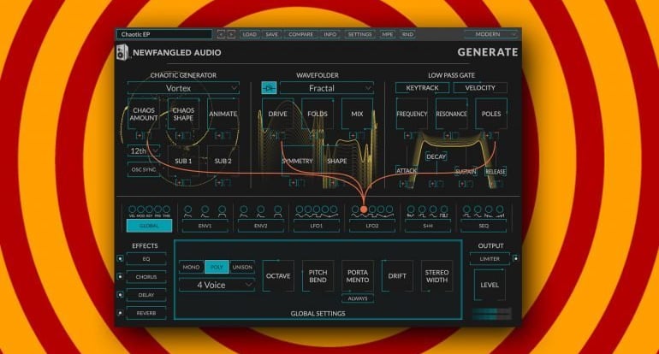Image resolution: width=659 pixels, height=354 pixels.
Task: Open the 12th interval dropdown
Action: [x=144, y=150]
